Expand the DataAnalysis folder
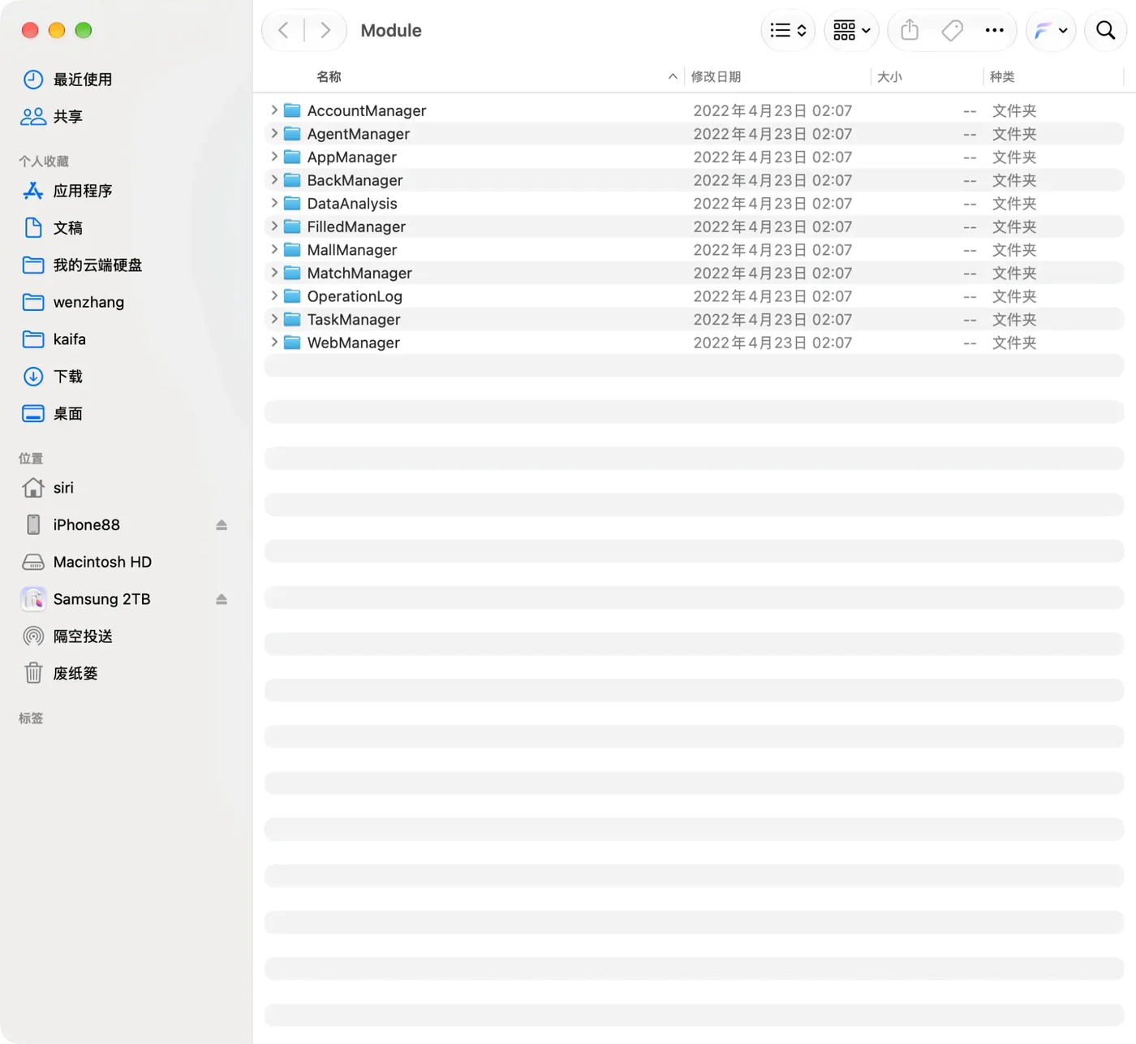 click(274, 203)
